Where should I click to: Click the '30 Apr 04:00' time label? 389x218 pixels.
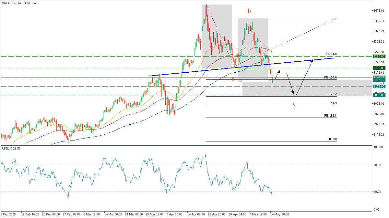(x=237, y=214)
